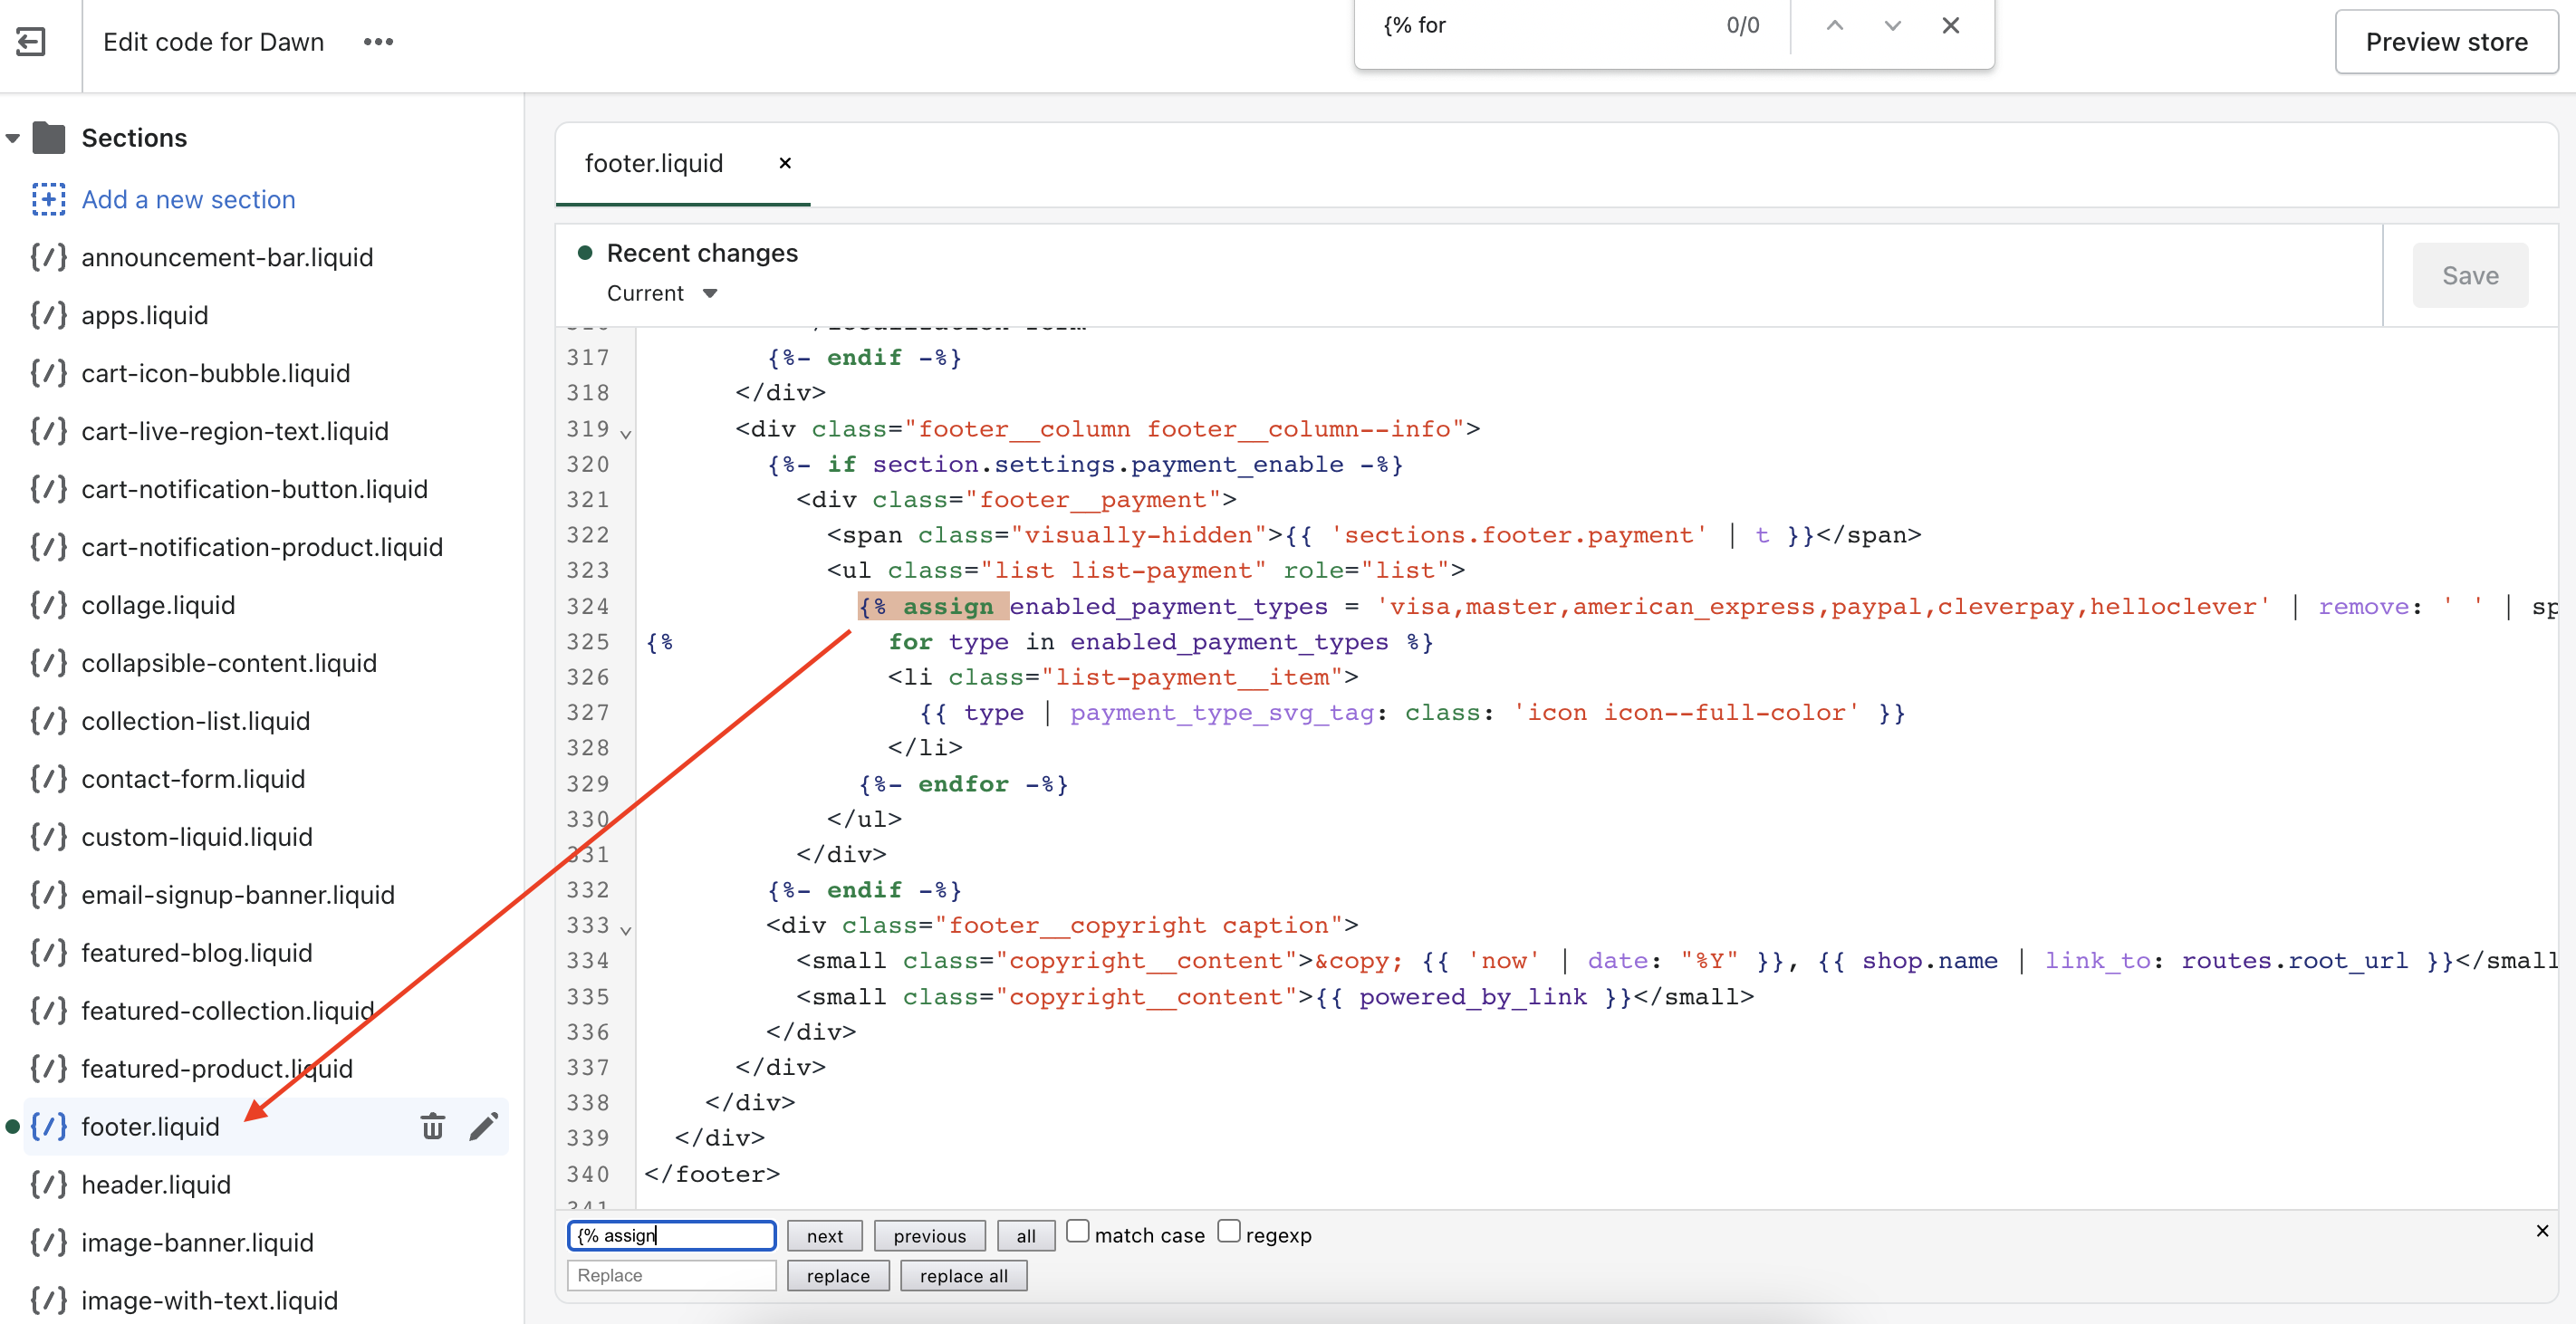Go to previous match with up arrow
This screenshot has height=1324, width=2576.
click(x=1834, y=25)
